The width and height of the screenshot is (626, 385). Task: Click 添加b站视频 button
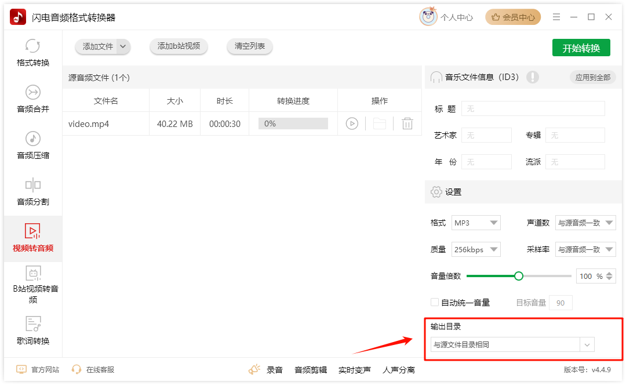click(x=179, y=46)
